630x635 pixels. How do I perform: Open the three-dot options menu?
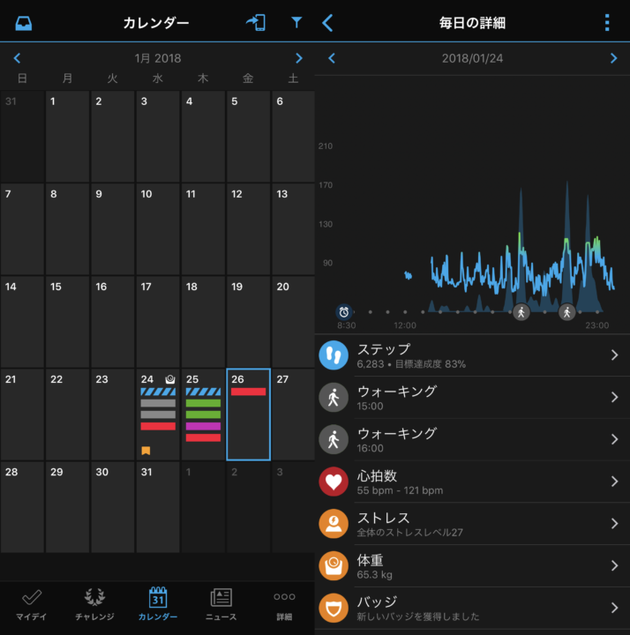[x=607, y=23]
